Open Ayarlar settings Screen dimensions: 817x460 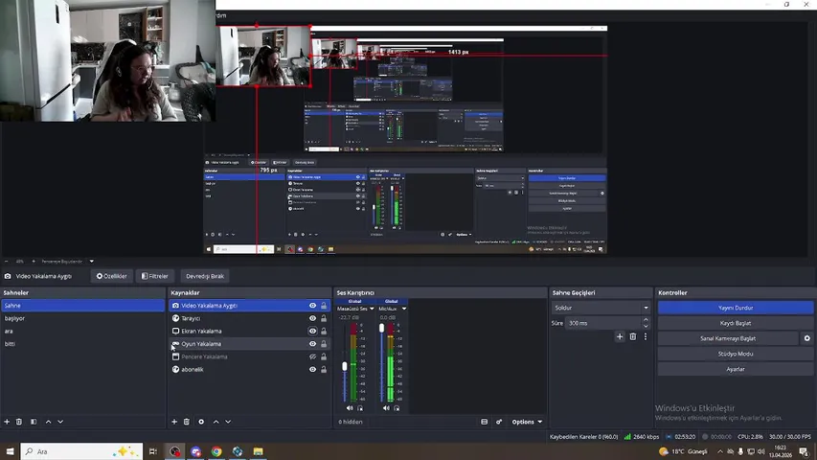pyautogui.click(x=736, y=369)
